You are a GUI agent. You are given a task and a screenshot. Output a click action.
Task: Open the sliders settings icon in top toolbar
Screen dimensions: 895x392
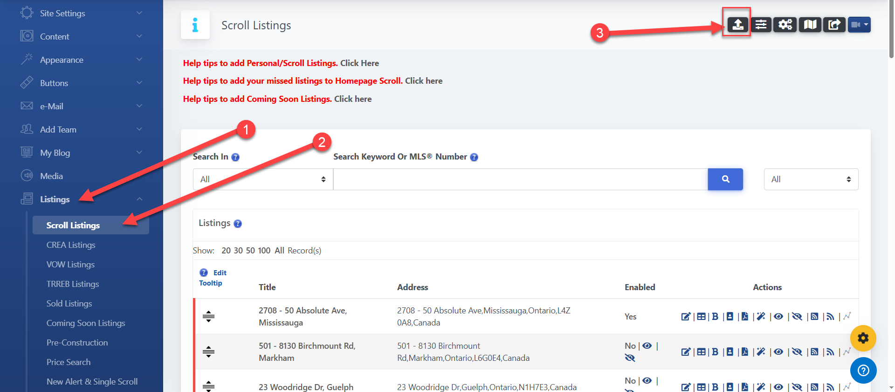pos(761,24)
